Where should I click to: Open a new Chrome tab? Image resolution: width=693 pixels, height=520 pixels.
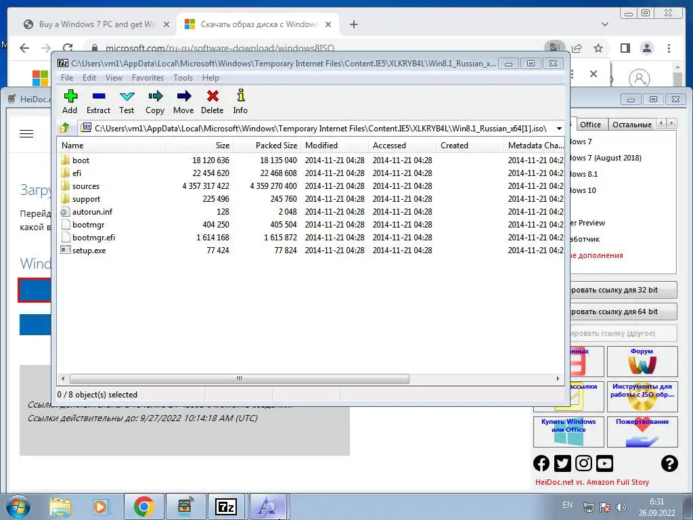click(x=353, y=24)
